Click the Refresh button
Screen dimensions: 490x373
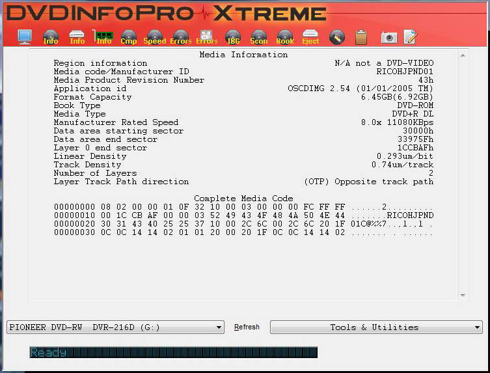(247, 327)
